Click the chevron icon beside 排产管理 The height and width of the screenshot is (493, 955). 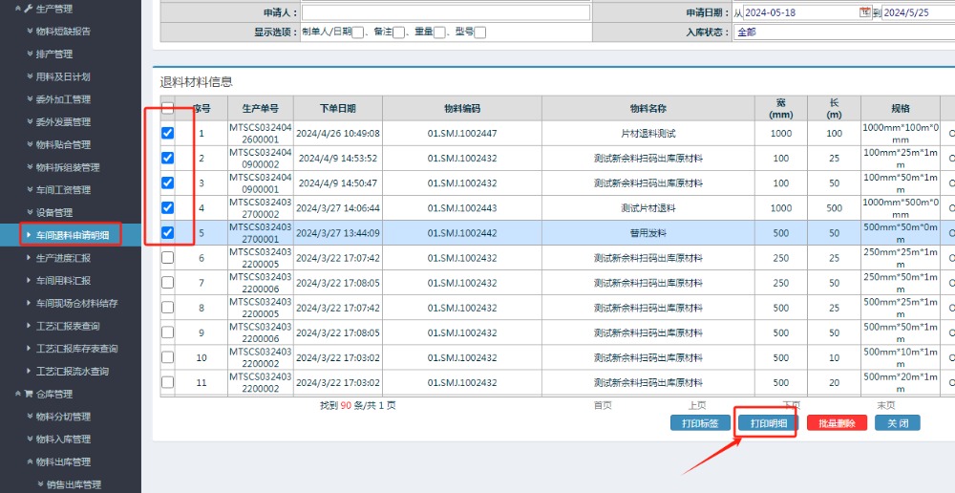click(29, 54)
